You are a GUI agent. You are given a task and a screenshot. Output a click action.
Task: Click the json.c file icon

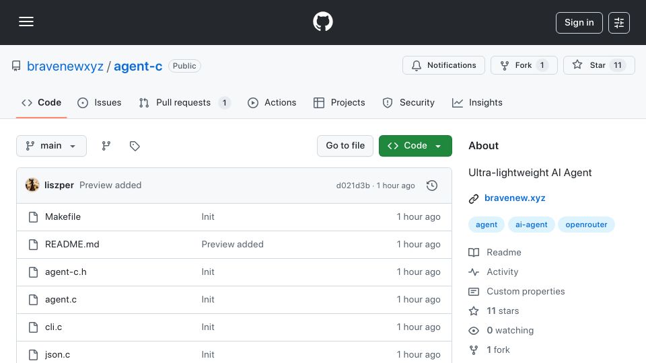(34, 355)
